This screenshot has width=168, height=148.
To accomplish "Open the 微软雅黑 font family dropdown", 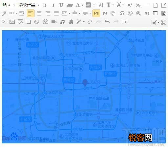I will (x=29, y=5).
